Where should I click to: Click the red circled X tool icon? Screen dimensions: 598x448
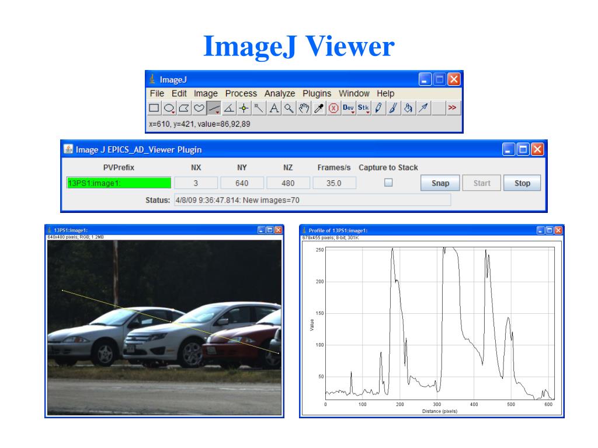pyautogui.click(x=333, y=108)
